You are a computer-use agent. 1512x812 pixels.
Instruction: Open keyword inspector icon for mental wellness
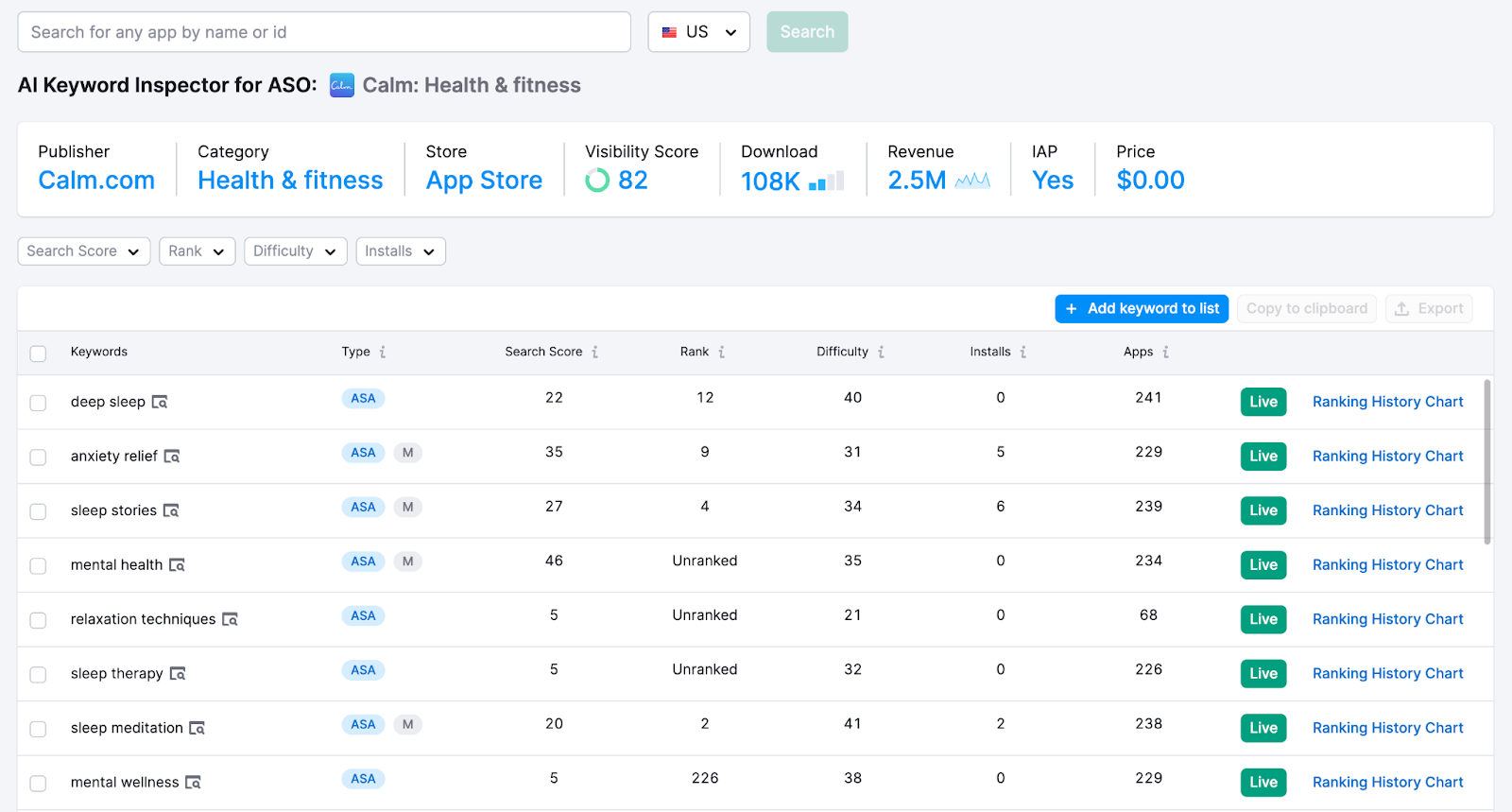(193, 783)
